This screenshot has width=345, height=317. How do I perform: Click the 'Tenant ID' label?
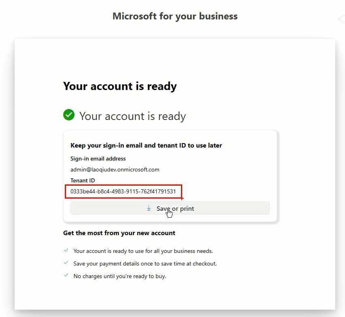83,180
